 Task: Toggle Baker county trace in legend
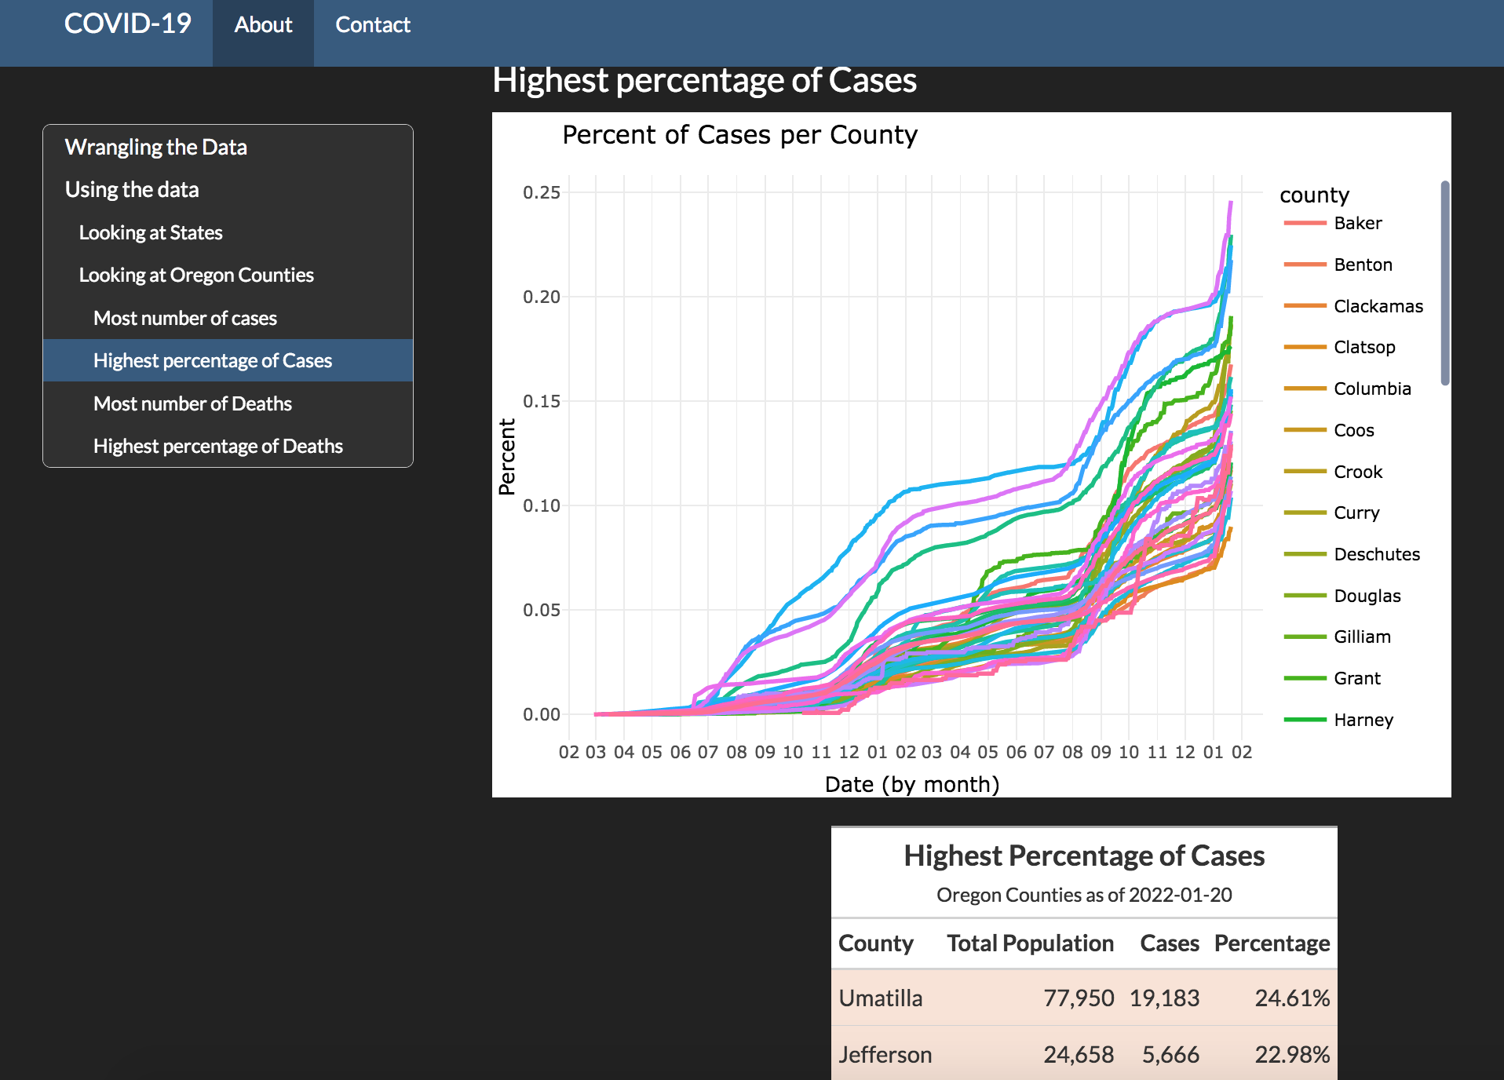[1357, 224]
